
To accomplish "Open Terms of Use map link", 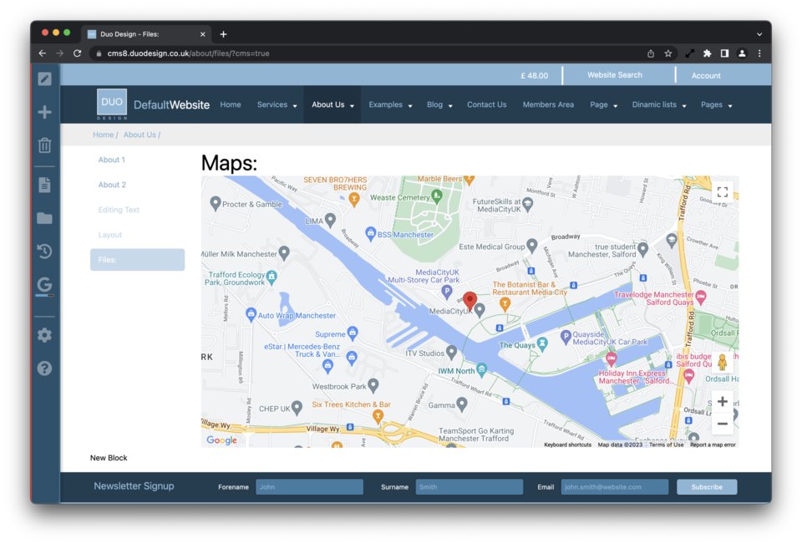I will coord(666,445).
